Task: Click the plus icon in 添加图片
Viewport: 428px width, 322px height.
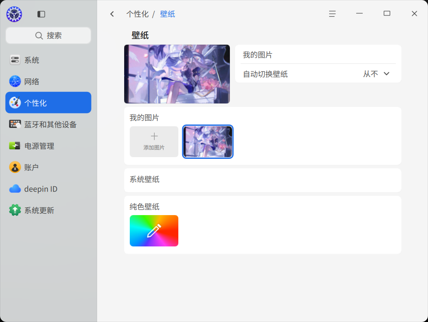Action: (x=154, y=136)
